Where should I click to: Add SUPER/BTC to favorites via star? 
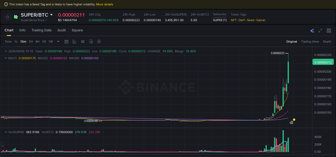pyautogui.click(x=7, y=17)
